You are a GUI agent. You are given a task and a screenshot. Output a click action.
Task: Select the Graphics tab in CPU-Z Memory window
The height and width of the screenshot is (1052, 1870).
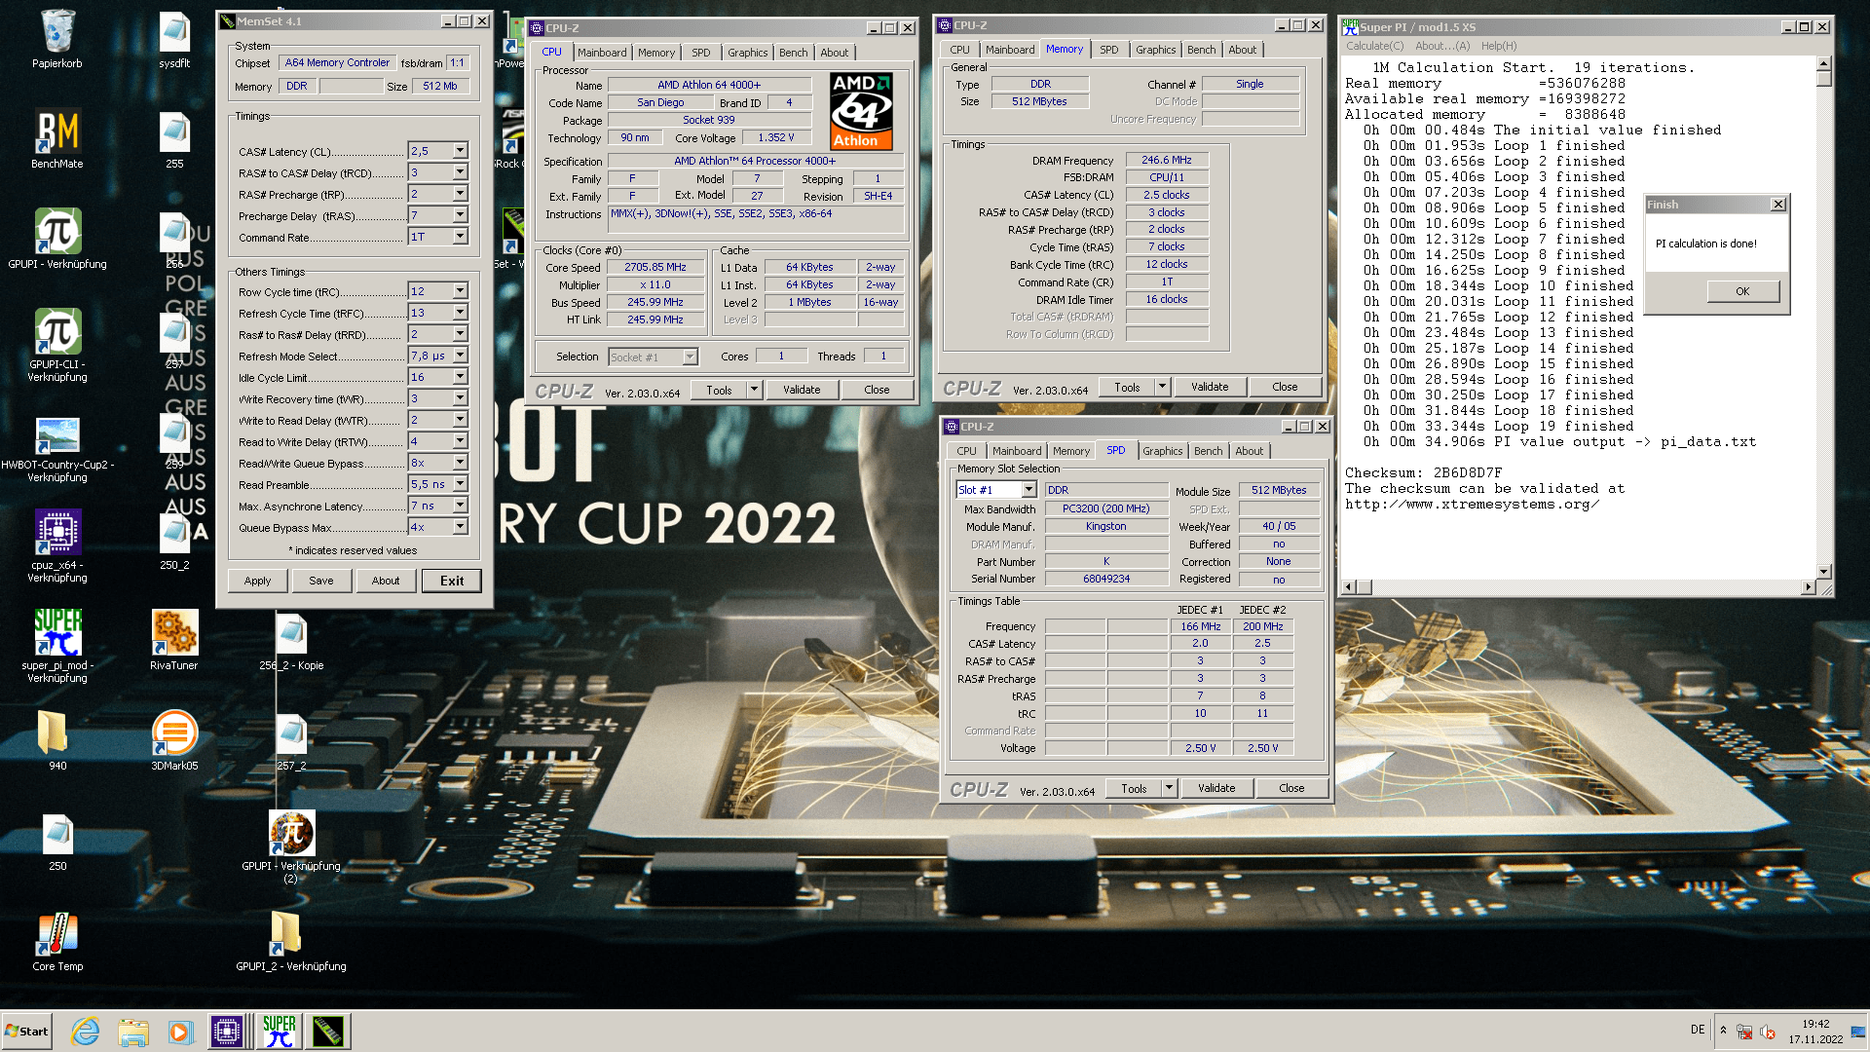[x=1155, y=50]
